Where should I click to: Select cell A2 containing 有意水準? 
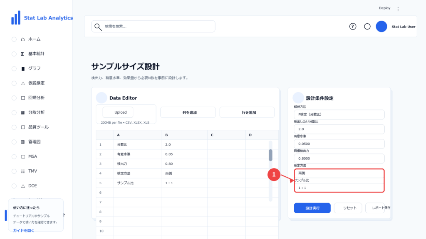click(x=138, y=154)
